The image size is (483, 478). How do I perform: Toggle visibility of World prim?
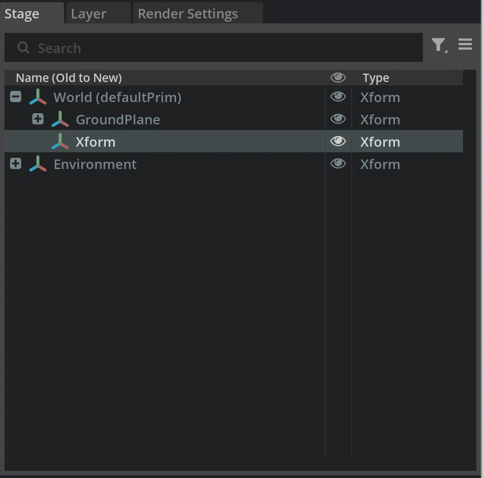click(x=338, y=97)
